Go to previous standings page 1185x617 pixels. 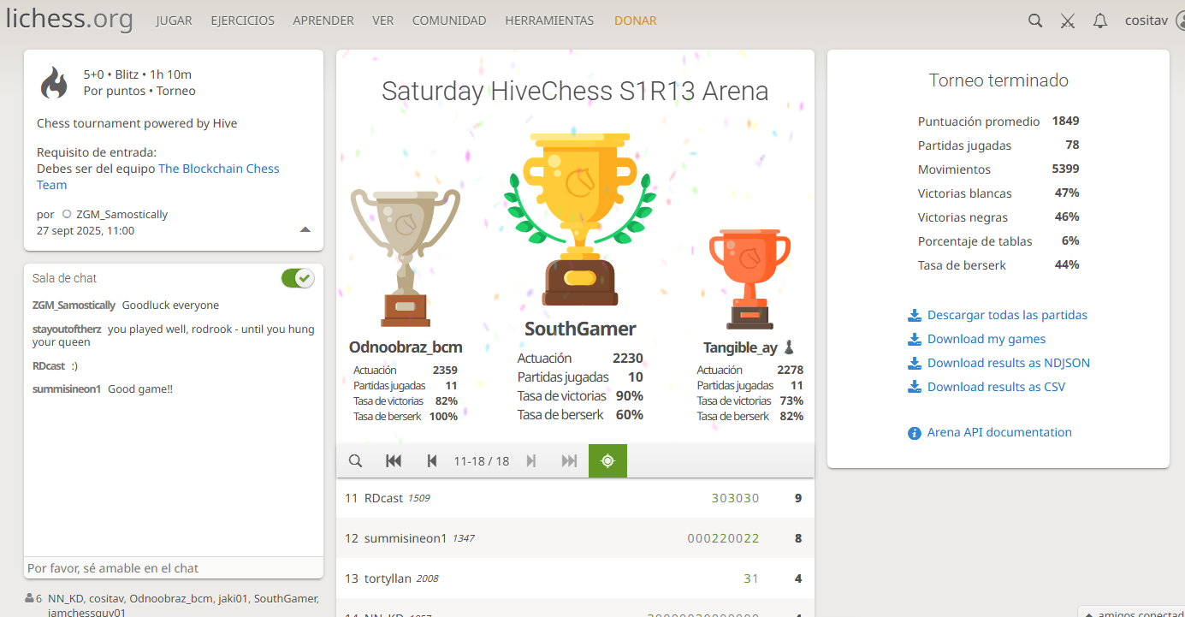point(432,461)
